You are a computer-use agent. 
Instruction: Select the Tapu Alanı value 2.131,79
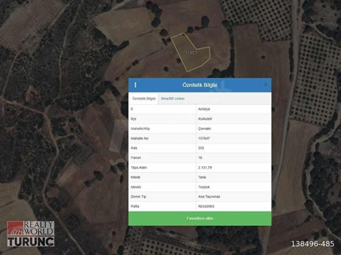click(205, 168)
